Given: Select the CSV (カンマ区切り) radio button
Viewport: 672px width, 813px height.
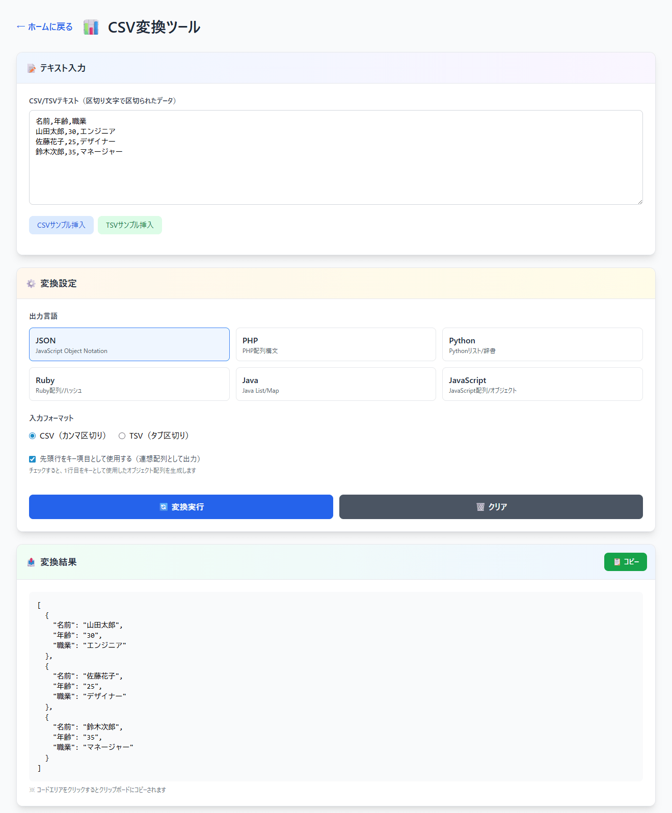Looking at the screenshot, I should point(33,436).
